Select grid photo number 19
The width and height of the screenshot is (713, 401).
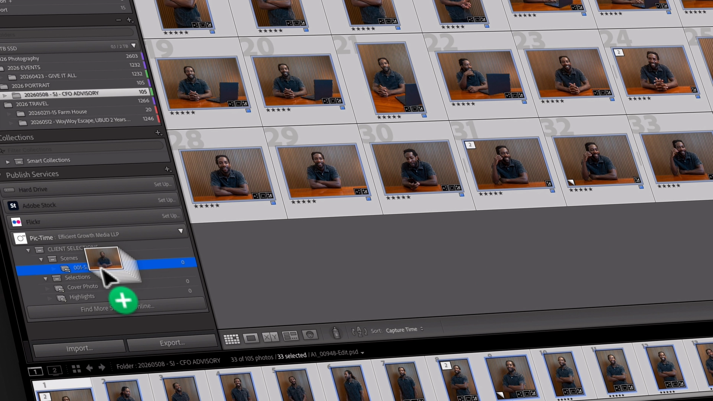(x=203, y=82)
